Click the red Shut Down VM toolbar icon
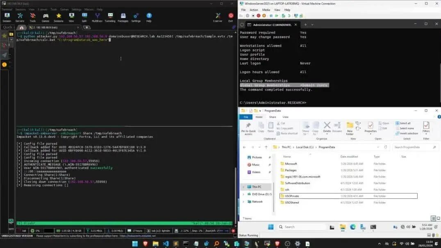The image size is (441, 248). [259, 16]
